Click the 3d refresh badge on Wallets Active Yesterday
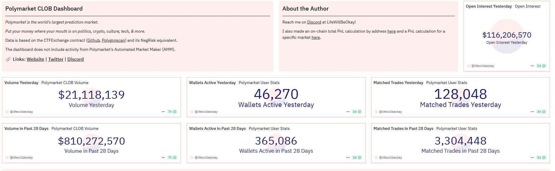Image resolution: width=555 pixels, height=171 pixels. pos(357,112)
